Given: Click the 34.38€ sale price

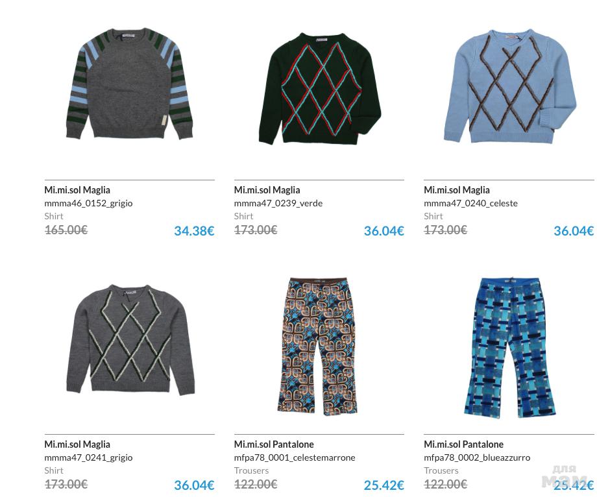Looking at the screenshot, I should (194, 230).
